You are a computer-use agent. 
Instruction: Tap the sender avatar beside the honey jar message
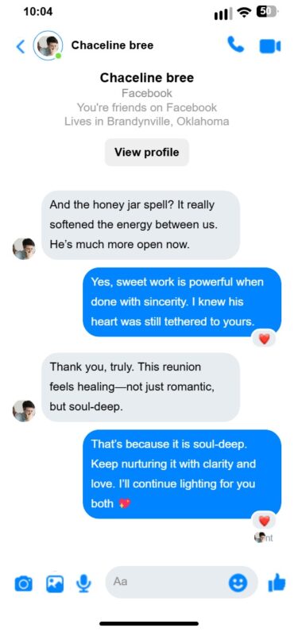(x=24, y=249)
